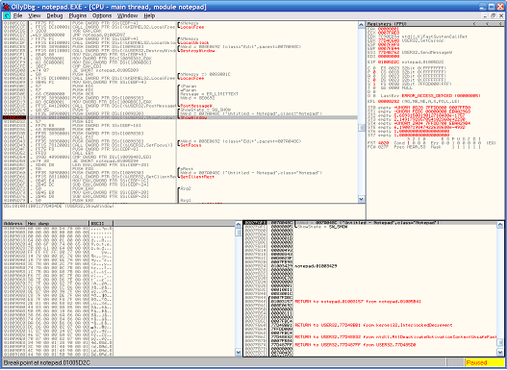The image size is (507, 370).
Task: Click the LocalUnlock comment in disassembly
Action: [194, 42]
